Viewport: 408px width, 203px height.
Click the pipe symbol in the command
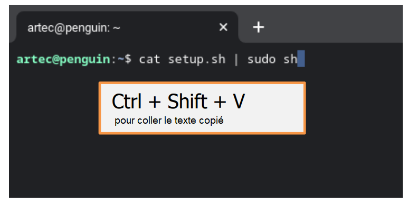[x=236, y=60]
